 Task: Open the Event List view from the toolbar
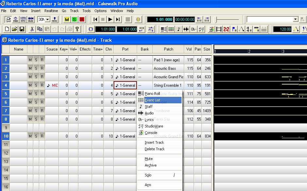tap(171, 29)
